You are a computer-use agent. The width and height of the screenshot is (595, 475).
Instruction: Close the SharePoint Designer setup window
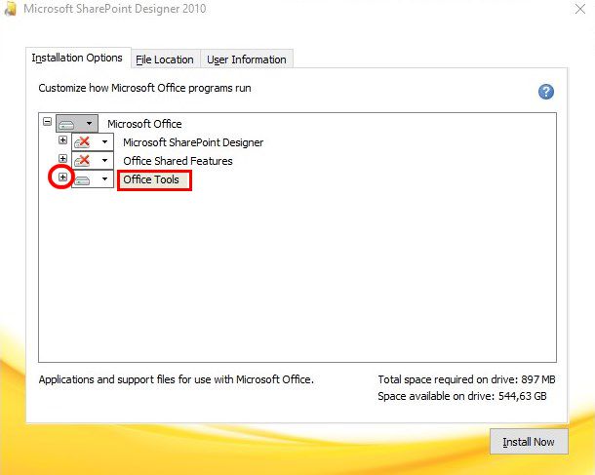click(x=579, y=9)
